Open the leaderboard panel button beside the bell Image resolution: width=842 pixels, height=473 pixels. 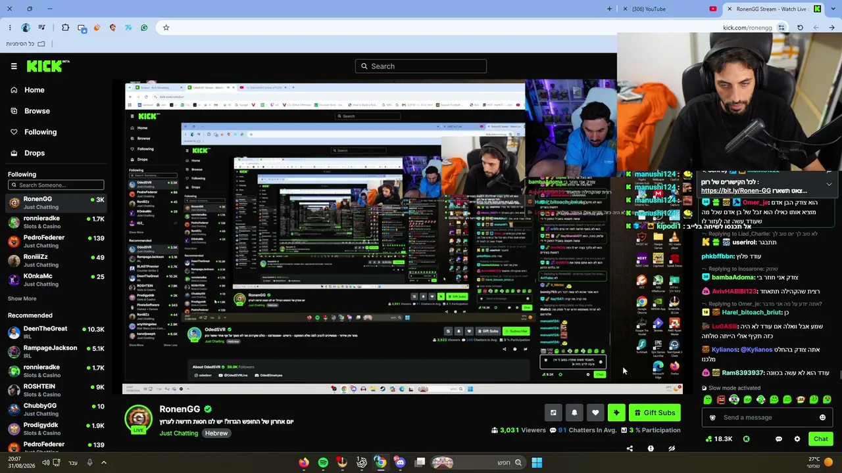point(553,413)
